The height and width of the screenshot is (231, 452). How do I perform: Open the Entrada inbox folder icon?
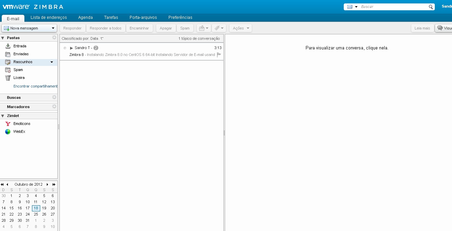(x=8, y=46)
